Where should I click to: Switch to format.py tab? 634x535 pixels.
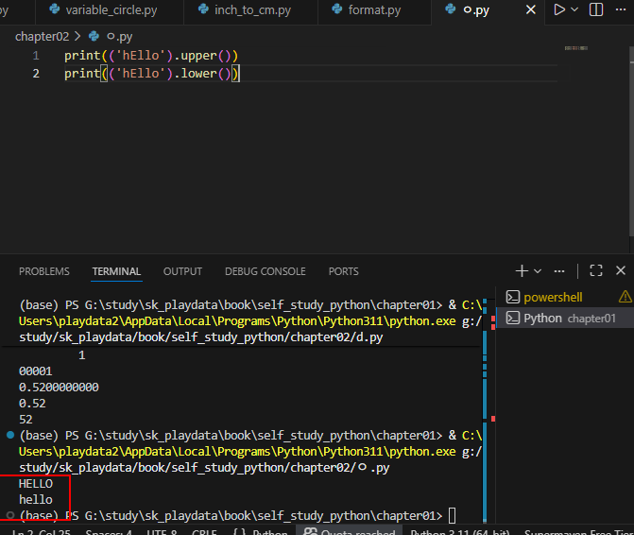[x=374, y=10]
